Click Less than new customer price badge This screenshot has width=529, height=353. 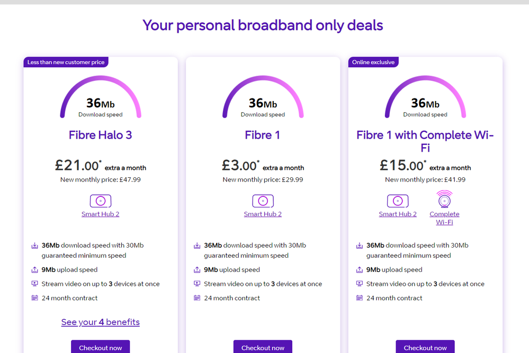[x=66, y=62]
